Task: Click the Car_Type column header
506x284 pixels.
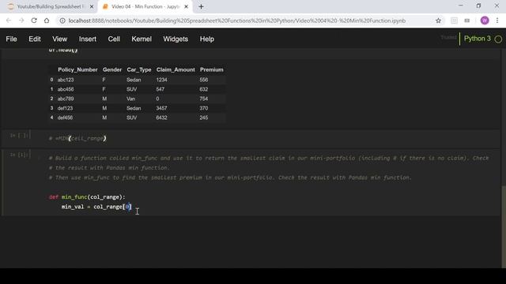Action: (139, 69)
